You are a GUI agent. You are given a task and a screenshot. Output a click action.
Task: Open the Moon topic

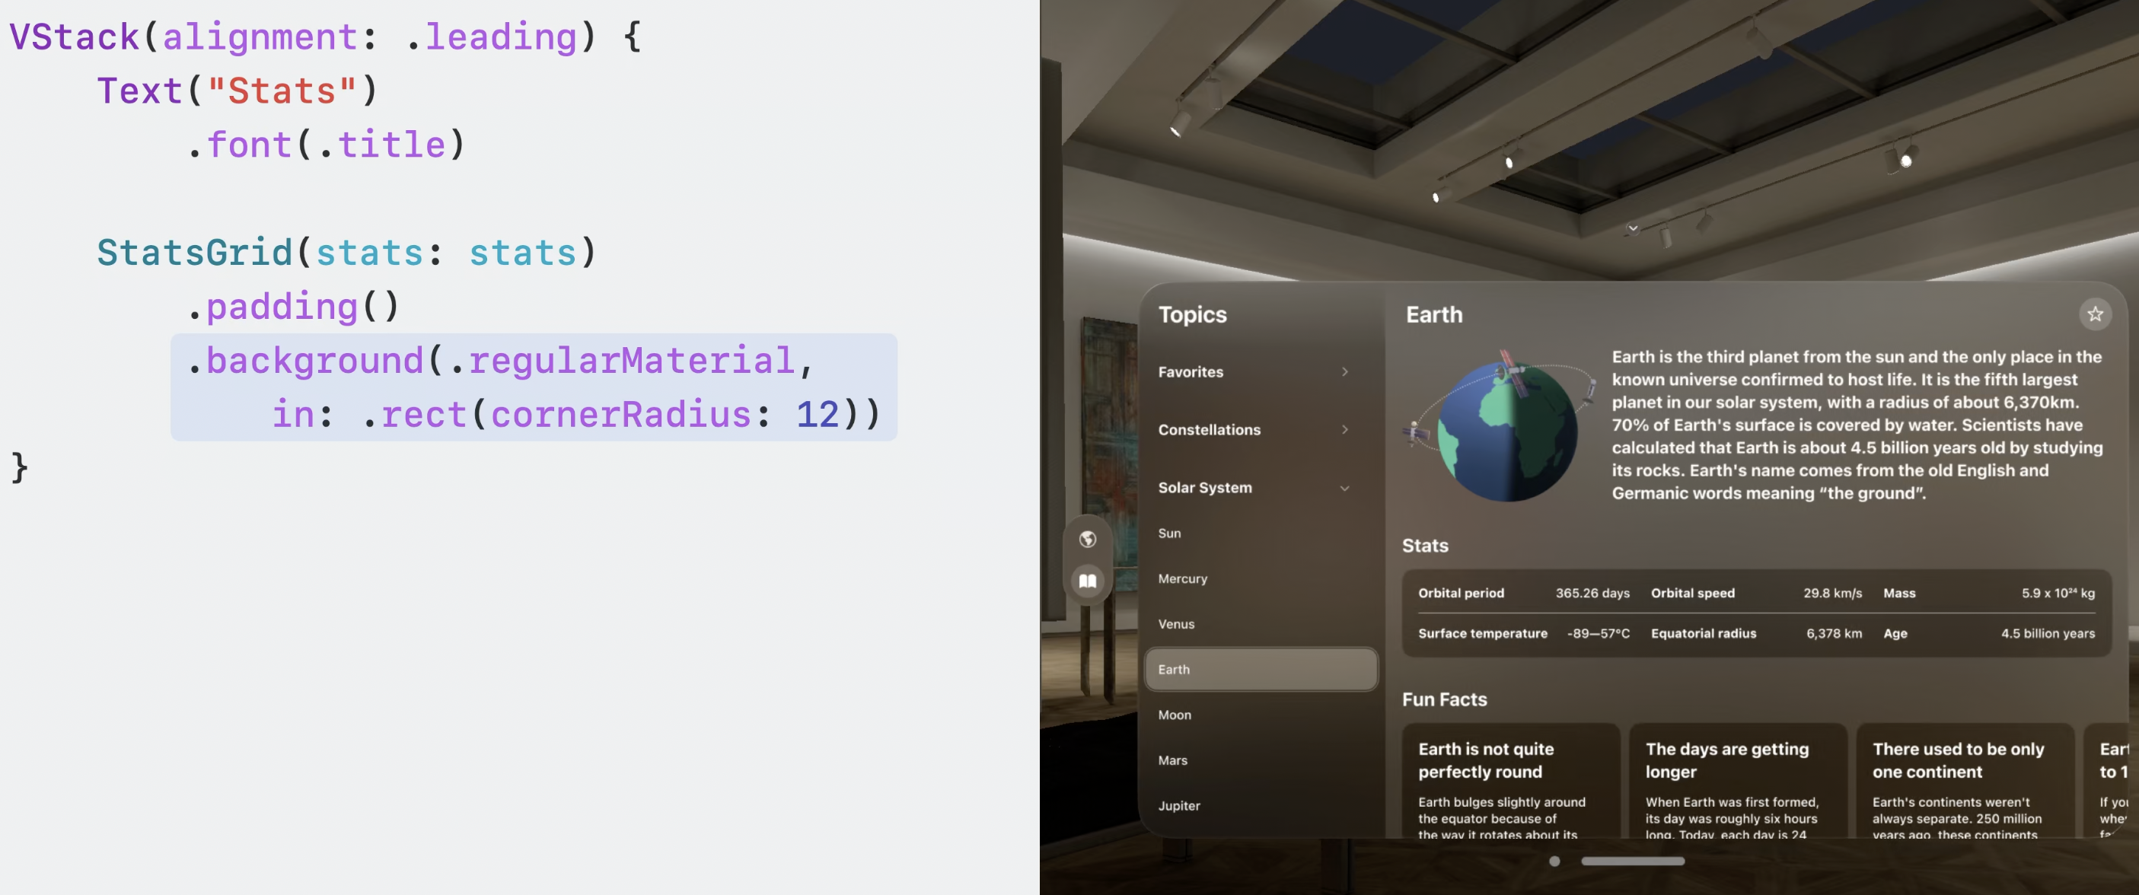click(x=1174, y=715)
